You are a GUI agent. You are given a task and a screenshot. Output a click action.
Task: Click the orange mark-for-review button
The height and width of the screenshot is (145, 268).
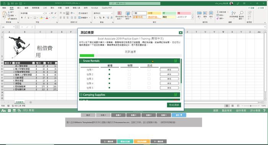[142, 142]
